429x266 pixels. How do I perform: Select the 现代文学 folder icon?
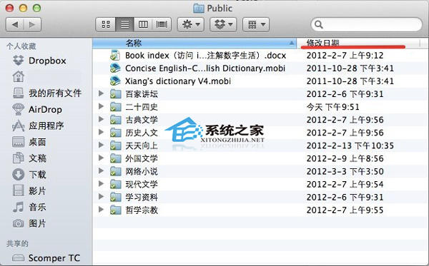pyautogui.click(x=115, y=185)
